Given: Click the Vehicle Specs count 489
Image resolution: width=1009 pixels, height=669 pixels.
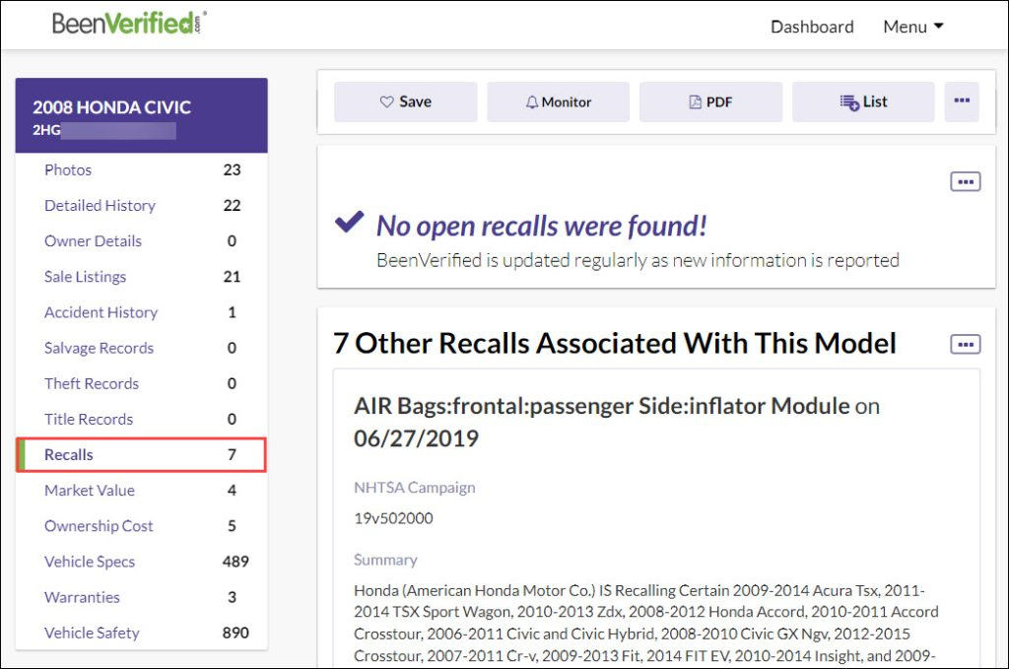Looking at the screenshot, I should (x=235, y=562).
